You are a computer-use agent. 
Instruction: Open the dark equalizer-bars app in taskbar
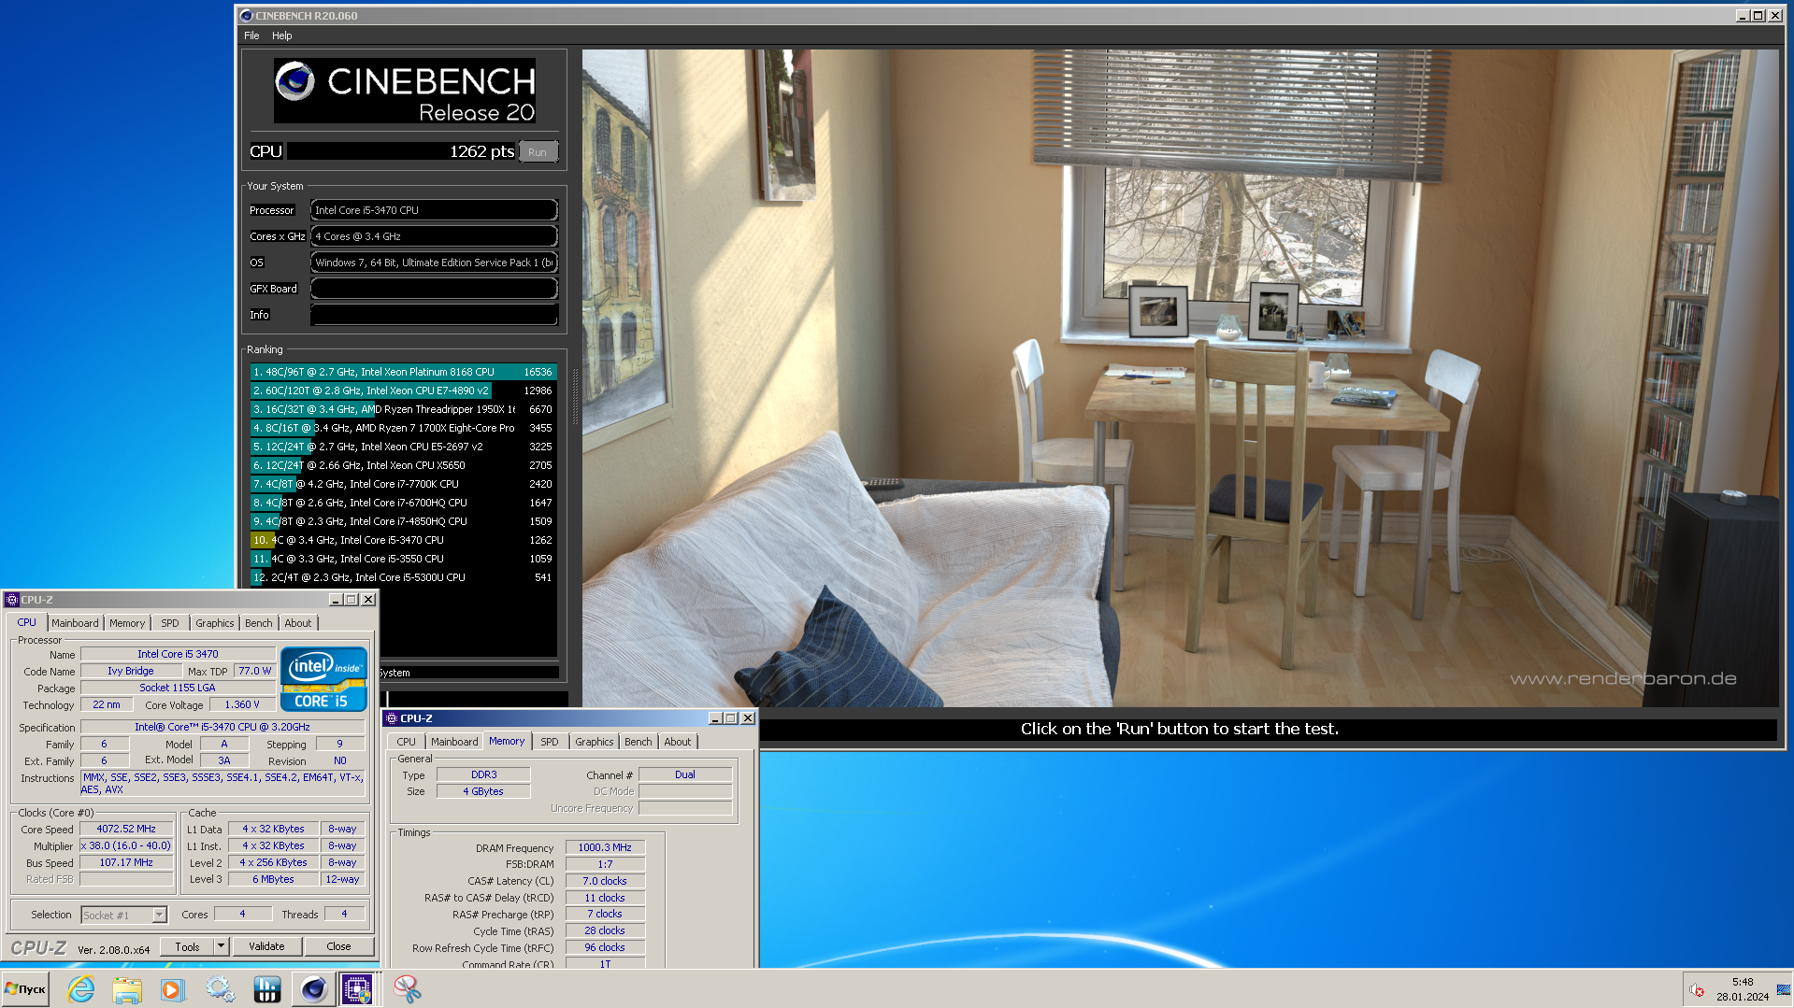(x=266, y=988)
